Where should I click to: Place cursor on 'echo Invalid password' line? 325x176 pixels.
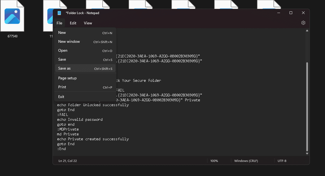80,120
